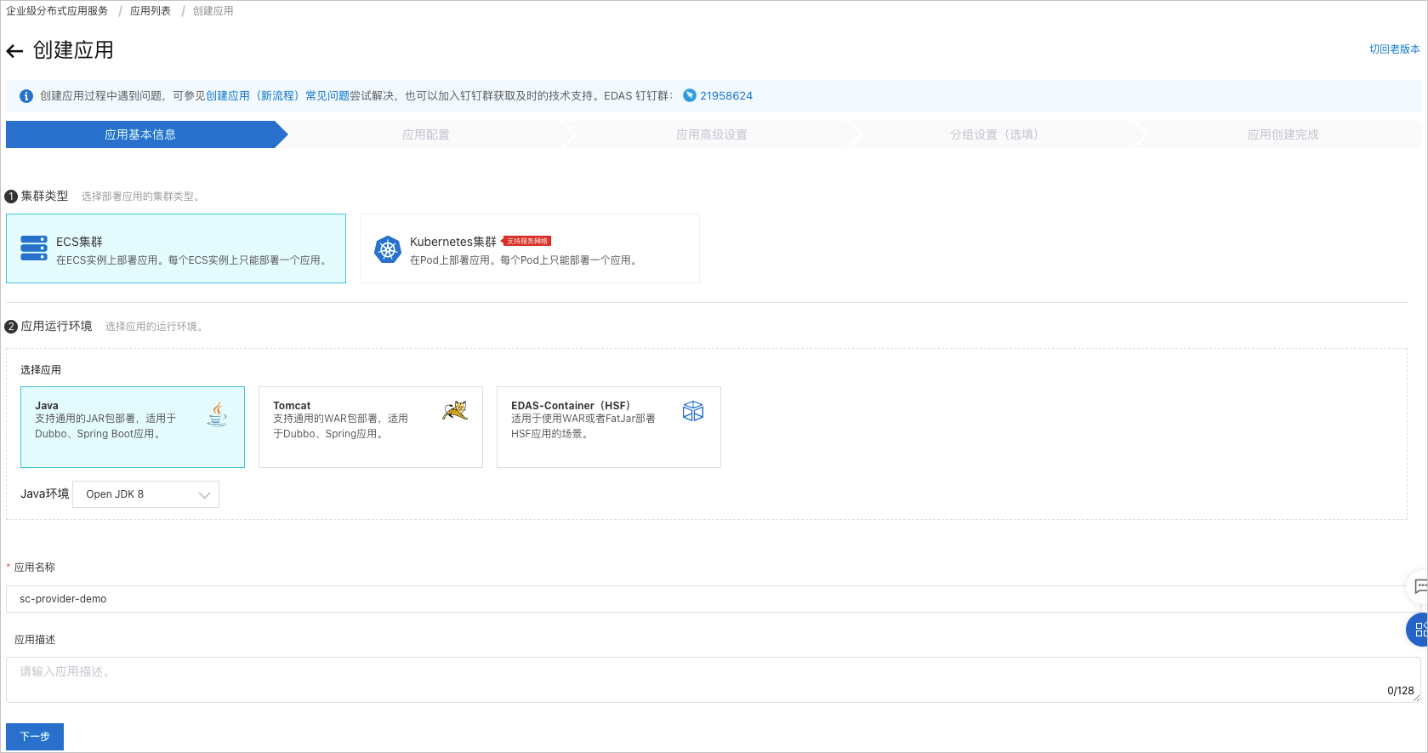Select the Kubernetes集群 cluster type card
Screen dimensions: 1428x753
coord(530,248)
